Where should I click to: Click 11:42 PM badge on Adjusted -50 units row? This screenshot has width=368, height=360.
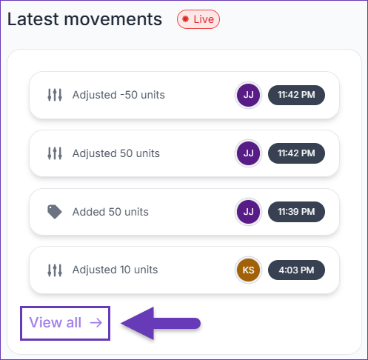296,95
